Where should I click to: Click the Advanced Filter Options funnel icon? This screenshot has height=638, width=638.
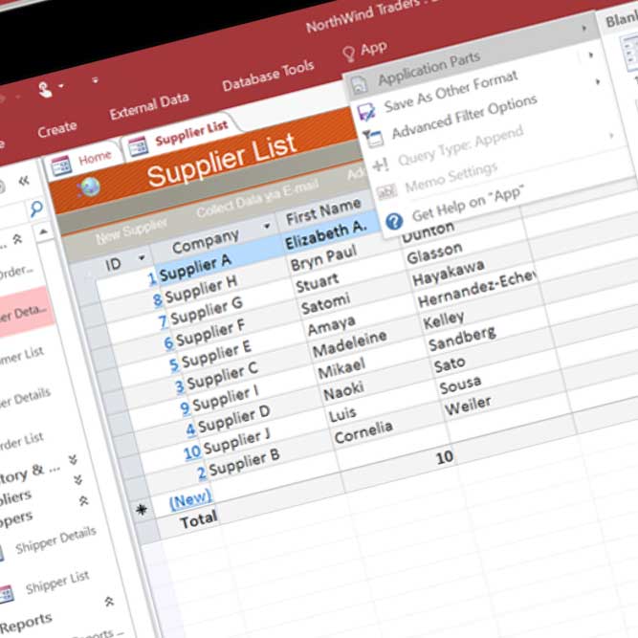click(373, 139)
